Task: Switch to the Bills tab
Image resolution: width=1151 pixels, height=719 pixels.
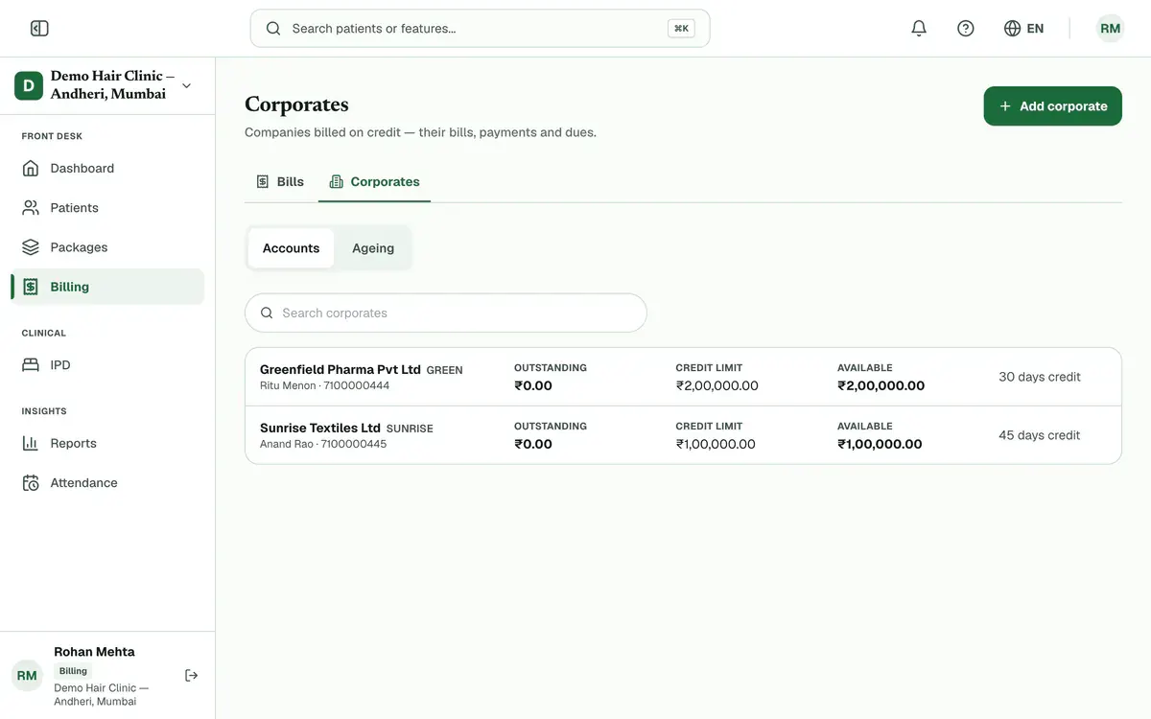Action: pos(280,181)
